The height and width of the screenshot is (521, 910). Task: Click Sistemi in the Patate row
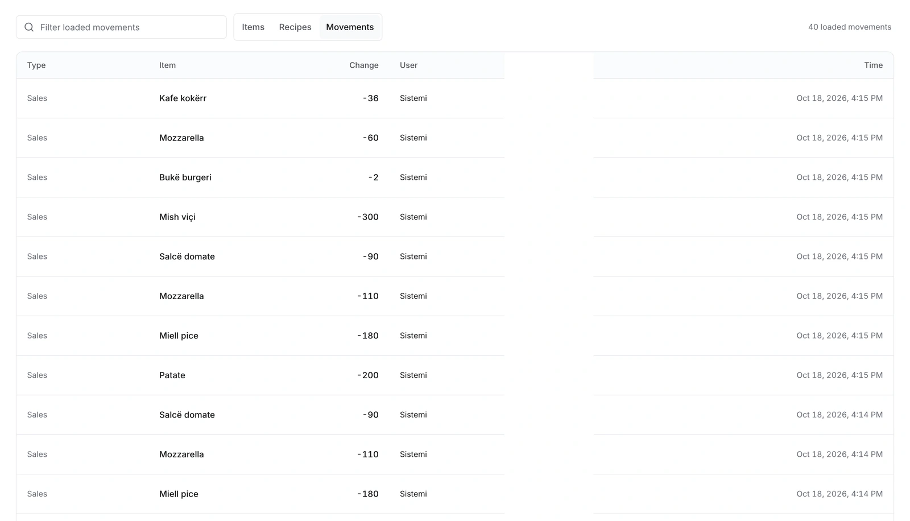413,375
